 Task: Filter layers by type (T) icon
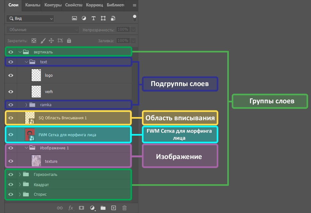(x=94, y=19)
